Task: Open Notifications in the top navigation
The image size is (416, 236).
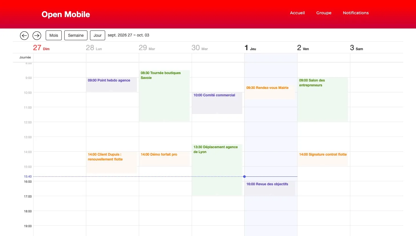Action: [x=356, y=13]
